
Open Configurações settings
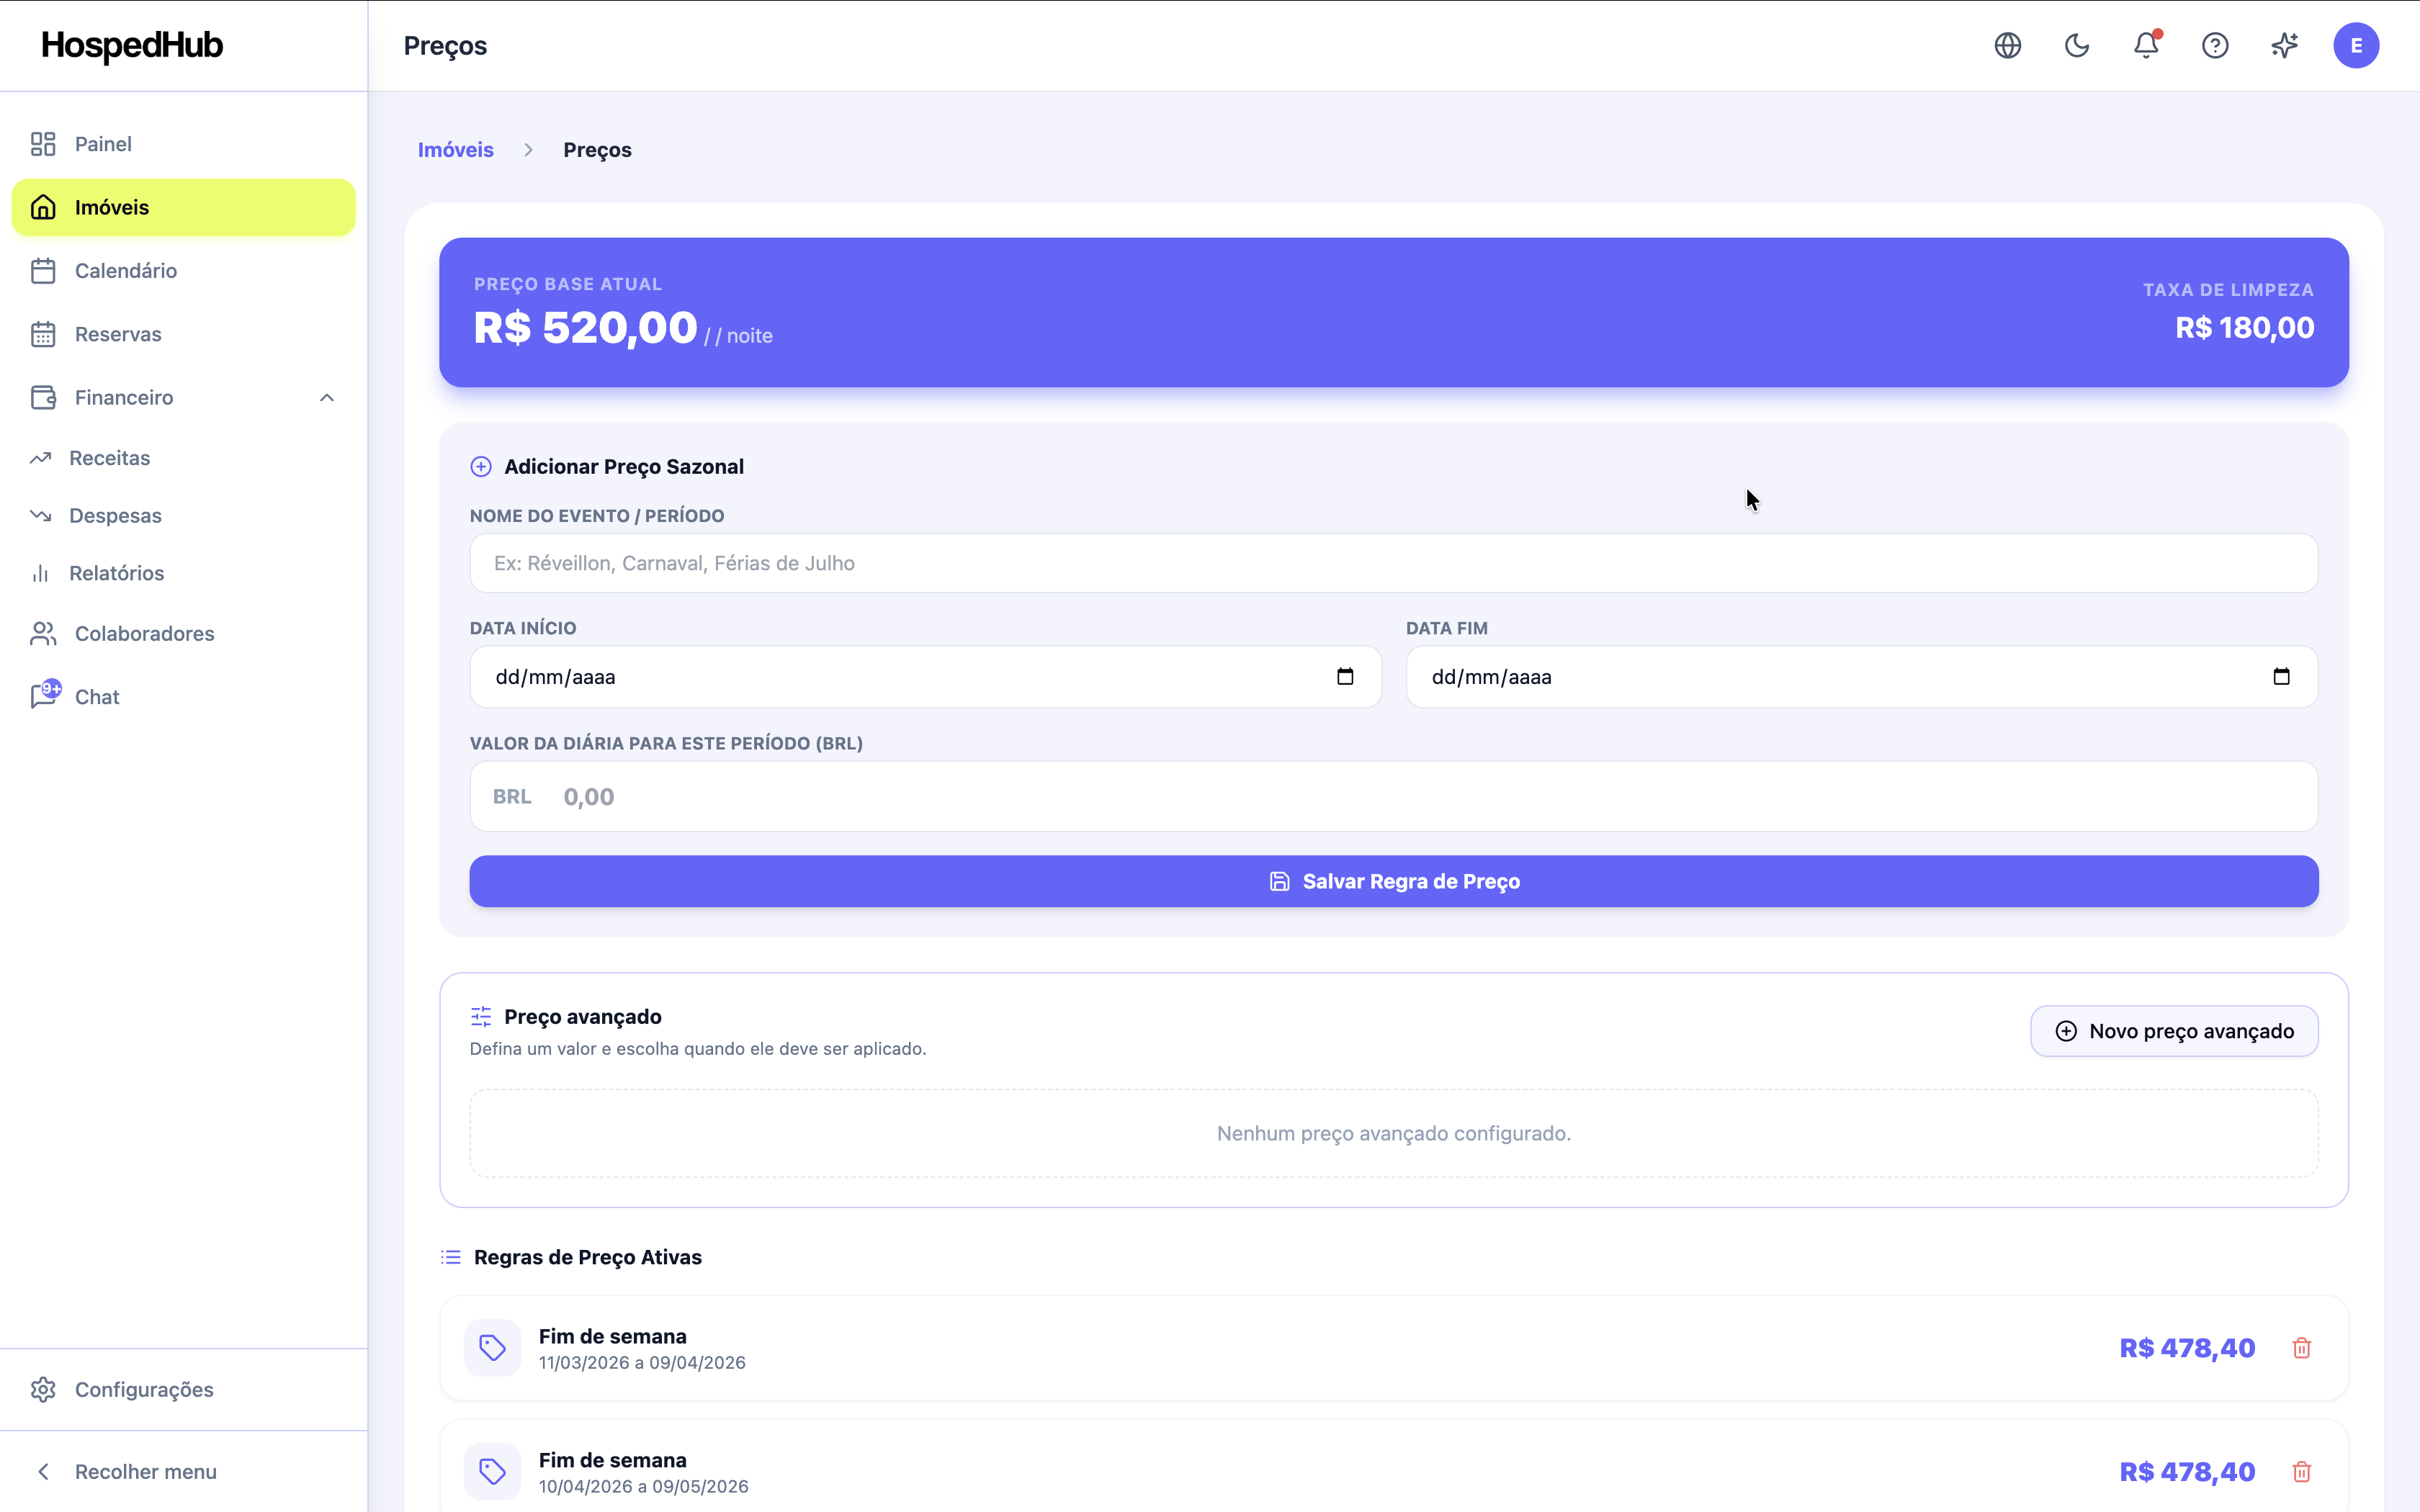(x=183, y=1390)
